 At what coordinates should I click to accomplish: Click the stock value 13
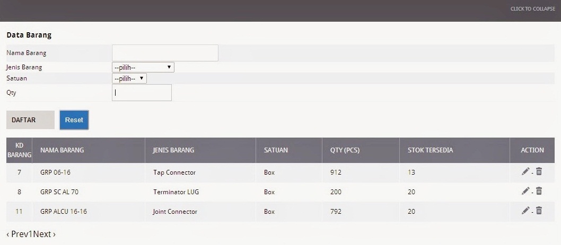coord(411,173)
